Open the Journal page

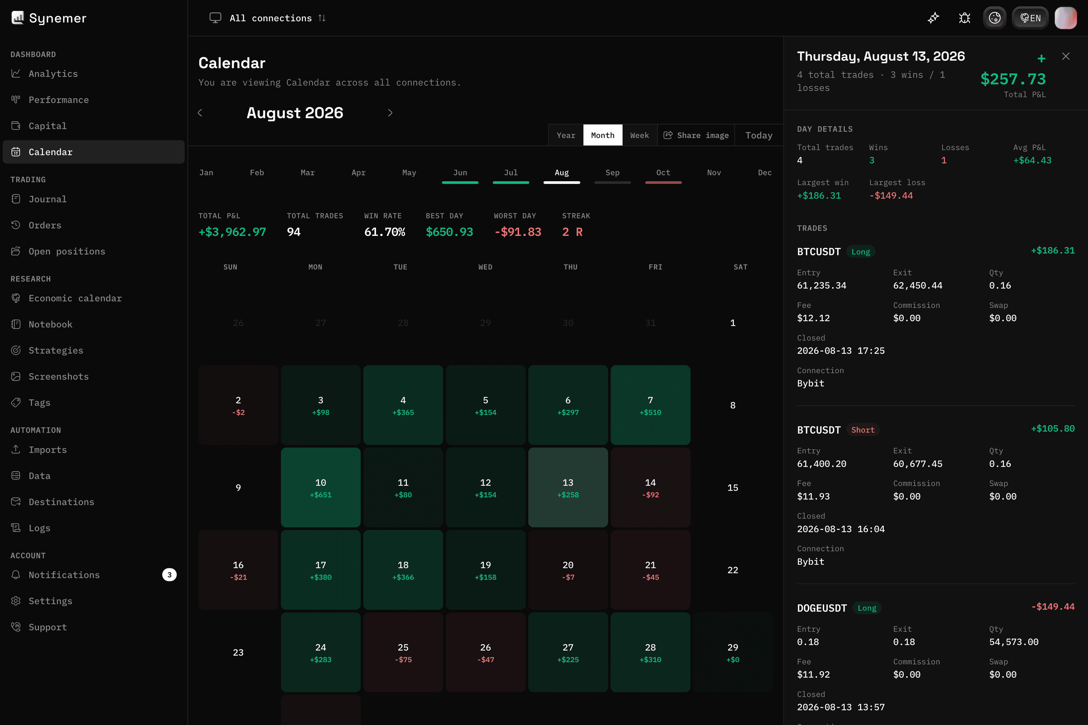point(94,199)
